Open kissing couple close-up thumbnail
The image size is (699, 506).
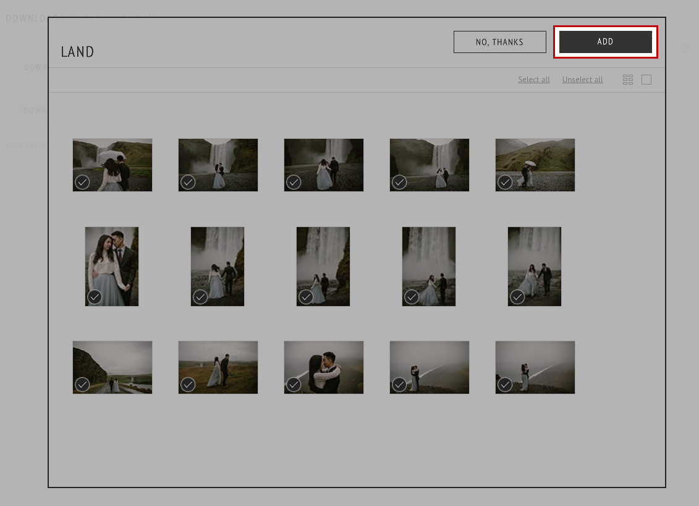[324, 368]
